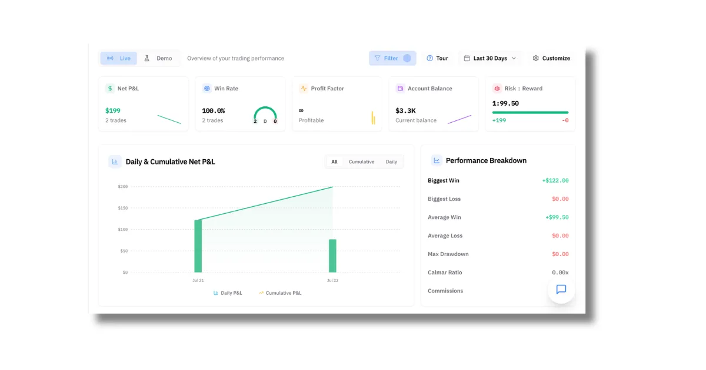
Task: Click the $3.3K account balance value
Action: [x=406, y=110]
